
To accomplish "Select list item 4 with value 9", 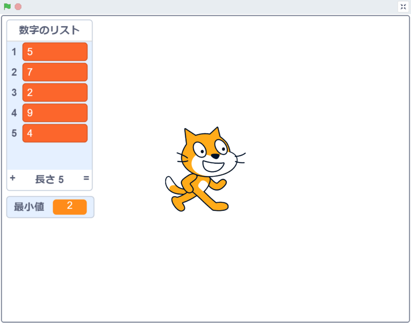I will (55, 113).
